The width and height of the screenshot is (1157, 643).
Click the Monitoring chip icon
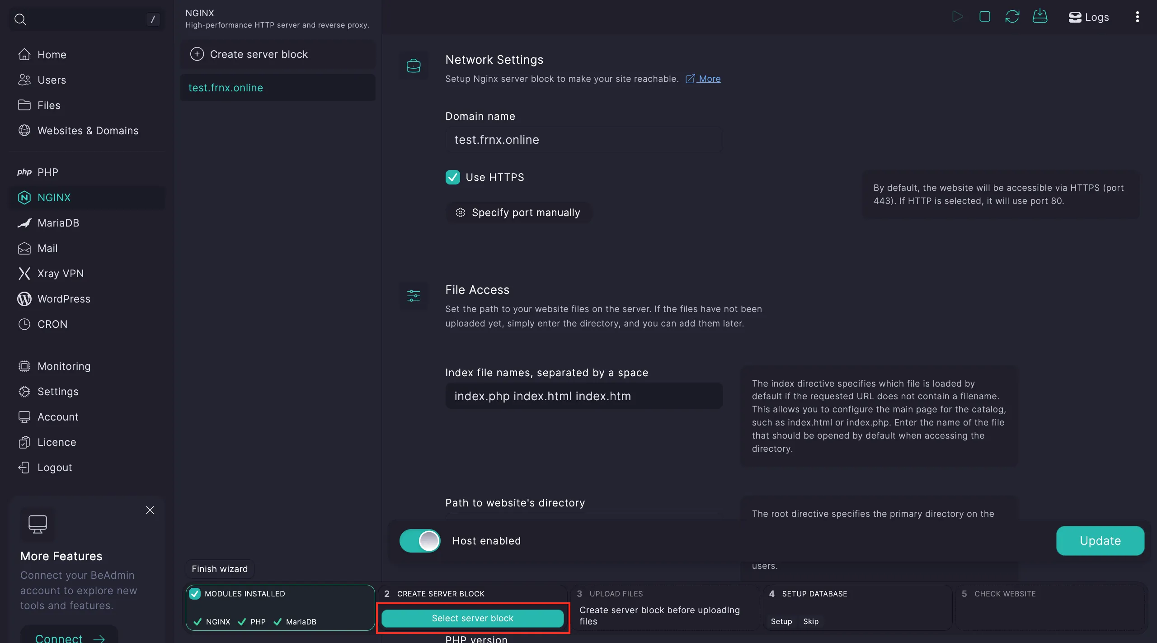click(24, 366)
